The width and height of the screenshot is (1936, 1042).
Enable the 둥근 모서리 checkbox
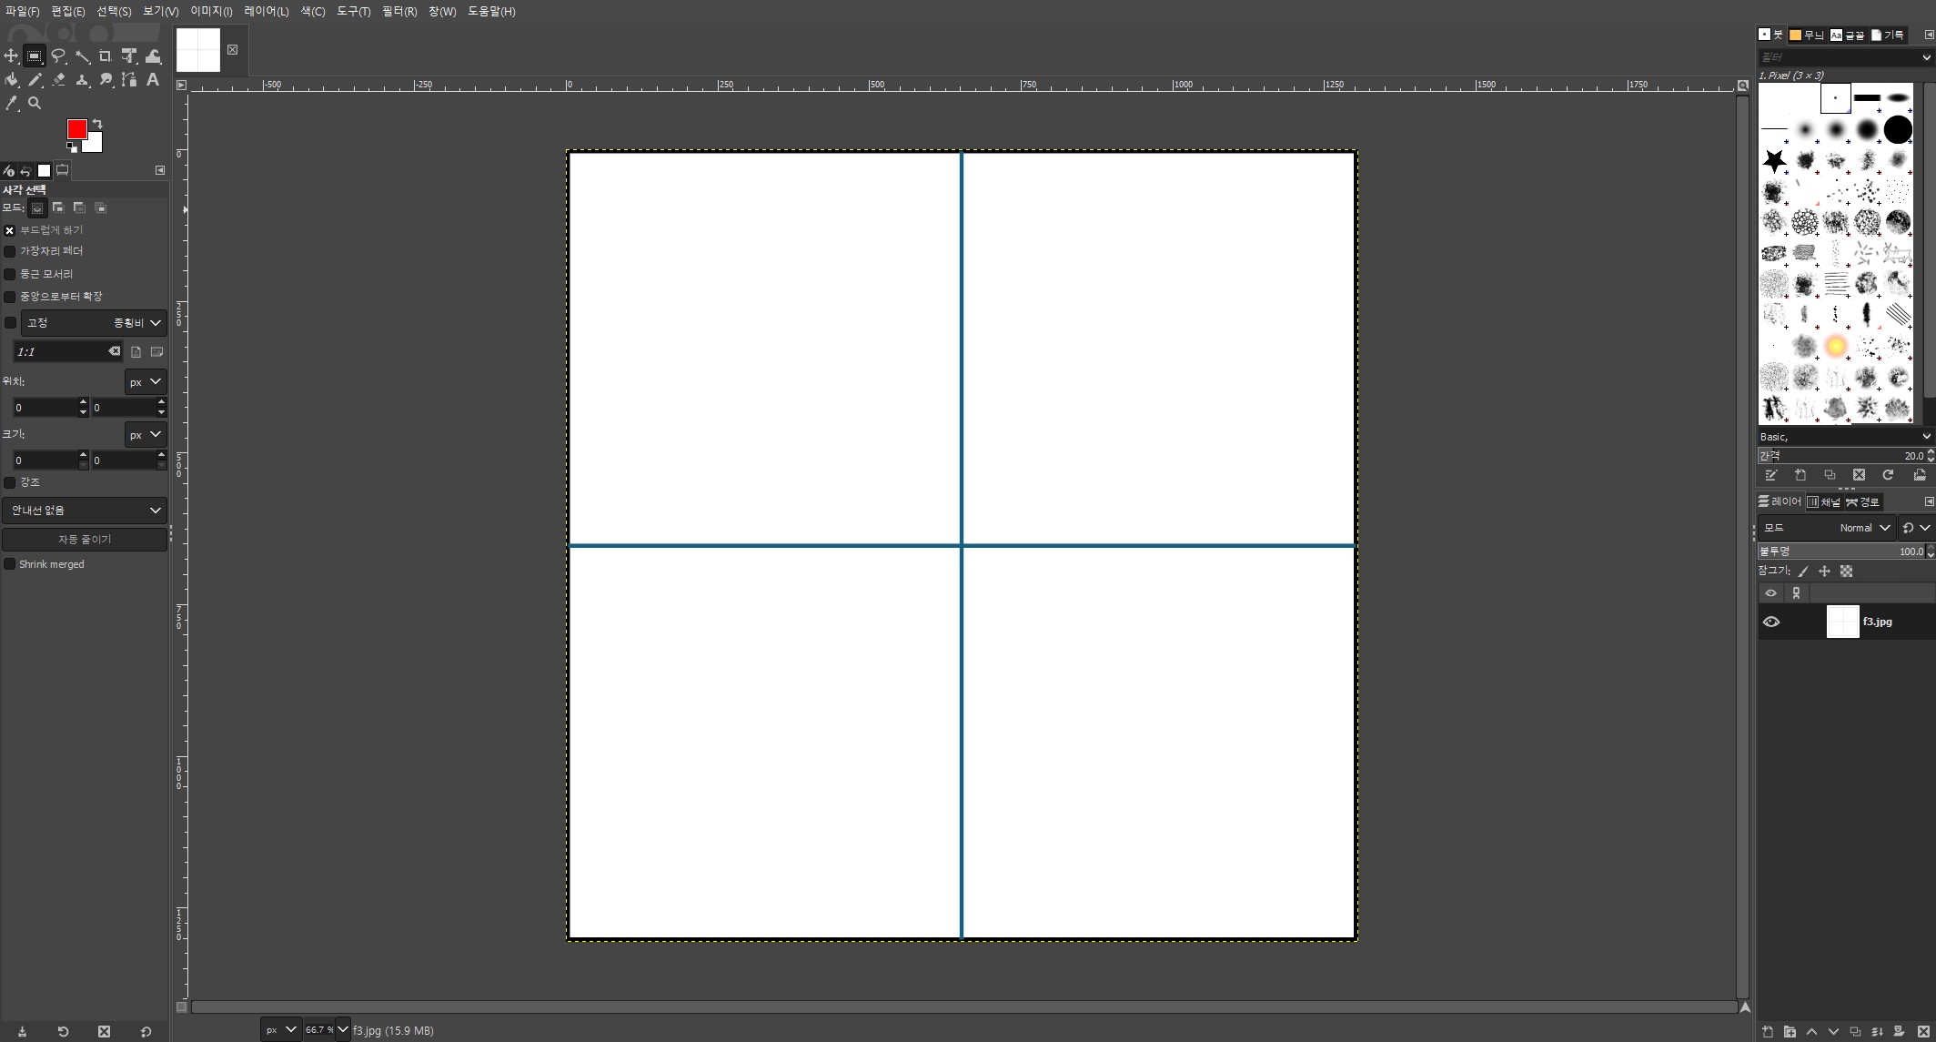(10, 274)
